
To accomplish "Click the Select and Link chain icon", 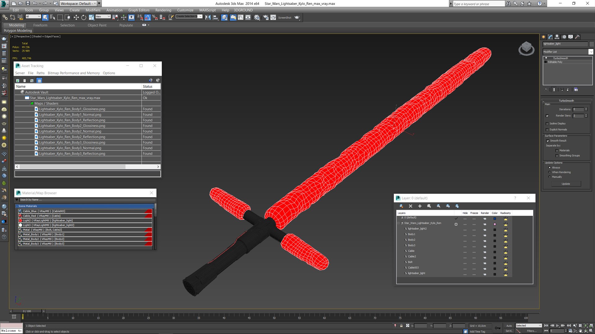I will 5,17.
